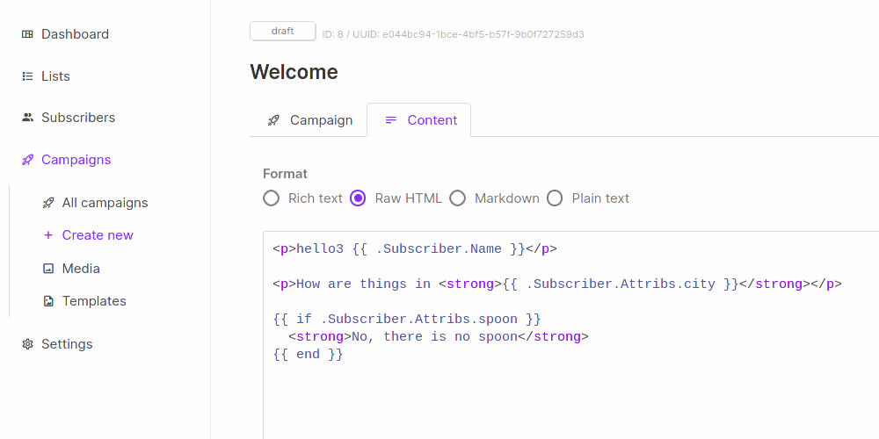Click the draft status tag
This screenshot has width=879, height=439.
coord(282,31)
